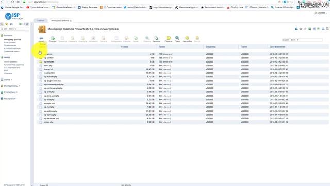This screenshot has width=330, height=186.
Task: Click the ISPmanager logo
Action: [x=14, y=16]
